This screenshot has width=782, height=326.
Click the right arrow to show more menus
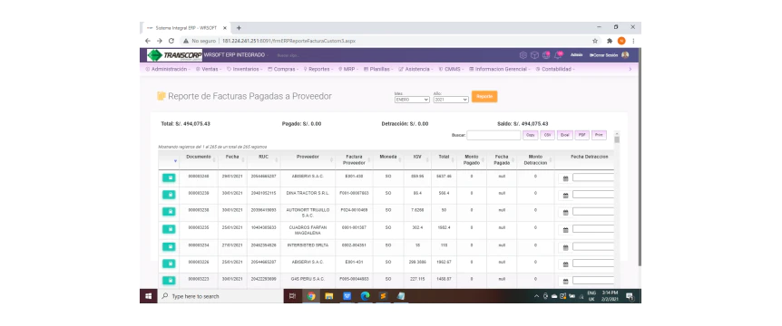point(630,69)
